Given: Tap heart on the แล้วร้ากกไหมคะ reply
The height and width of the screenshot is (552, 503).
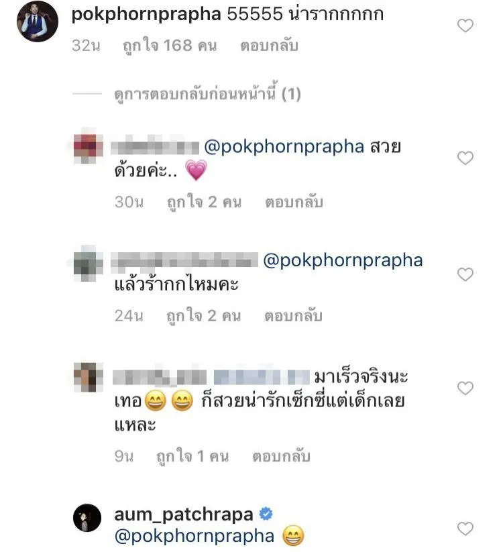Looking at the screenshot, I should point(465,274).
